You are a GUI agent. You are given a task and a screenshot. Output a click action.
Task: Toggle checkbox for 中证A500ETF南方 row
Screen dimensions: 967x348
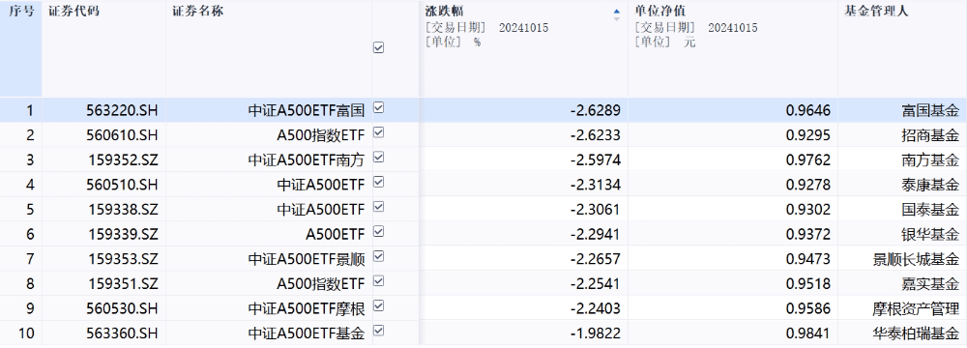coord(379,158)
